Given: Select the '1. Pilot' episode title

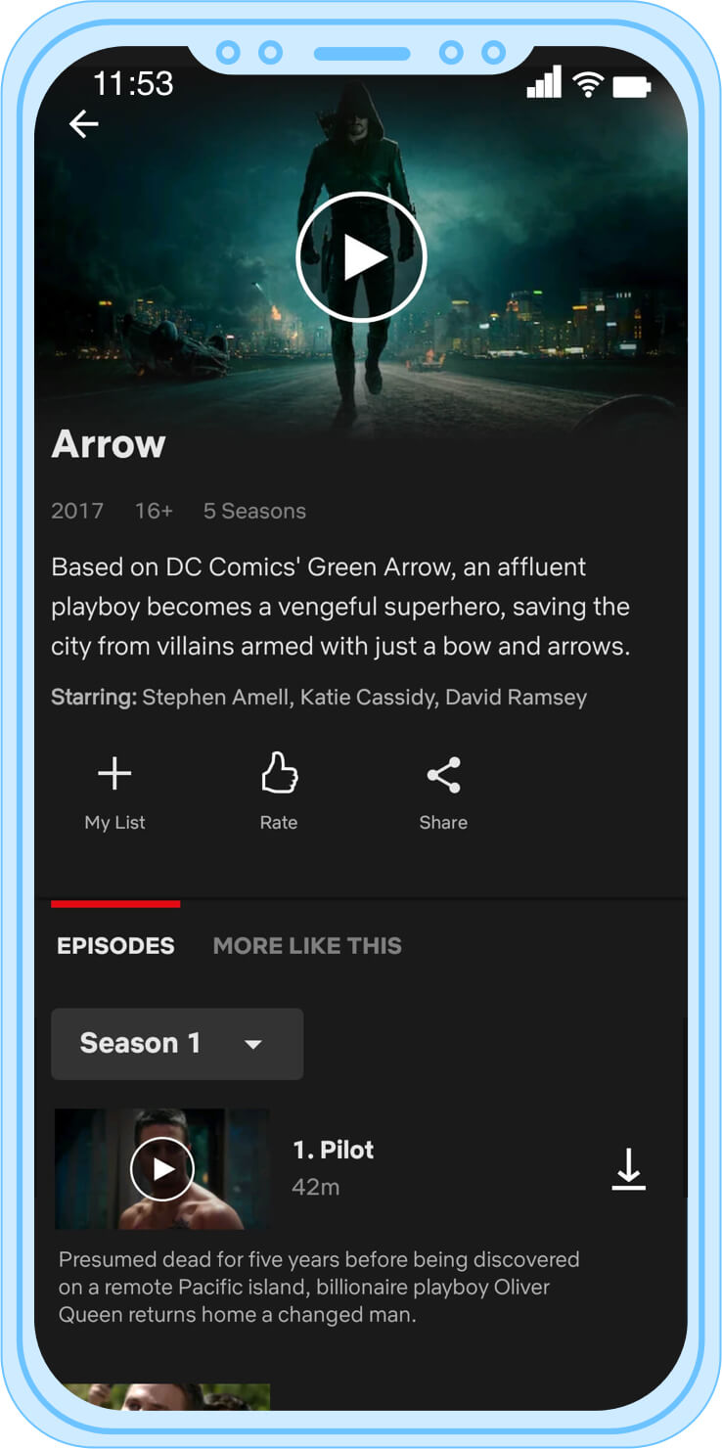Looking at the screenshot, I should tap(334, 1150).
